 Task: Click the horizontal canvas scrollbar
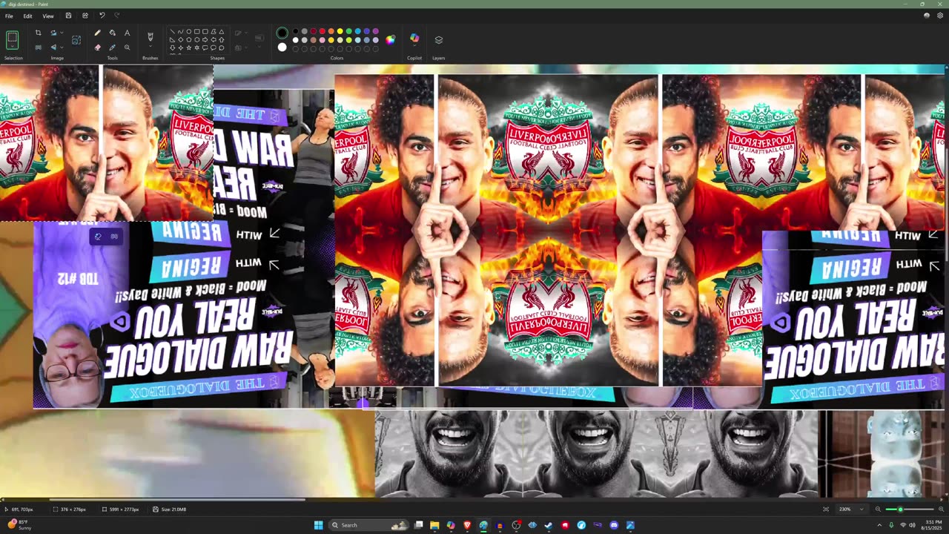click(x=178, y=499)
